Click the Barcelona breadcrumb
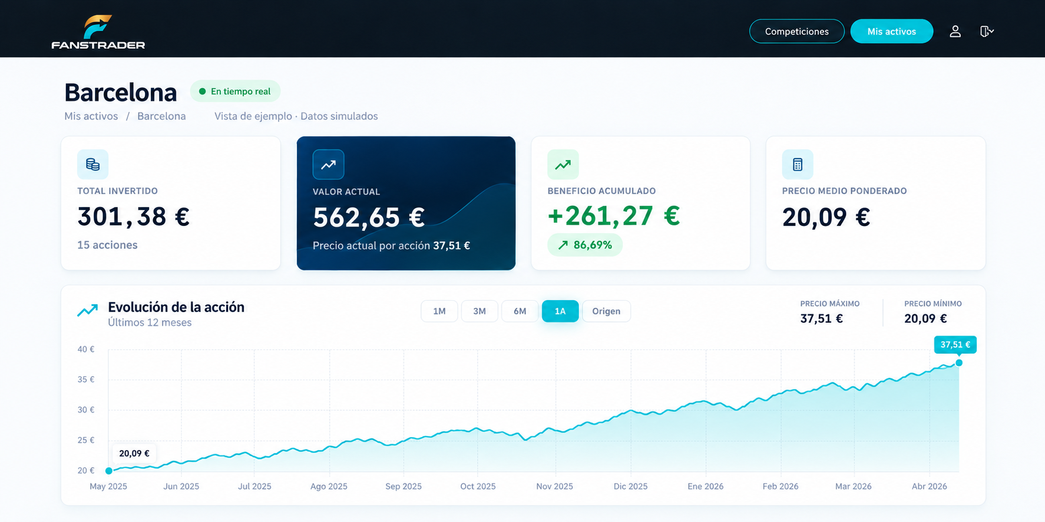Screen dimensions: 1045x522 (x=161, y=116)
